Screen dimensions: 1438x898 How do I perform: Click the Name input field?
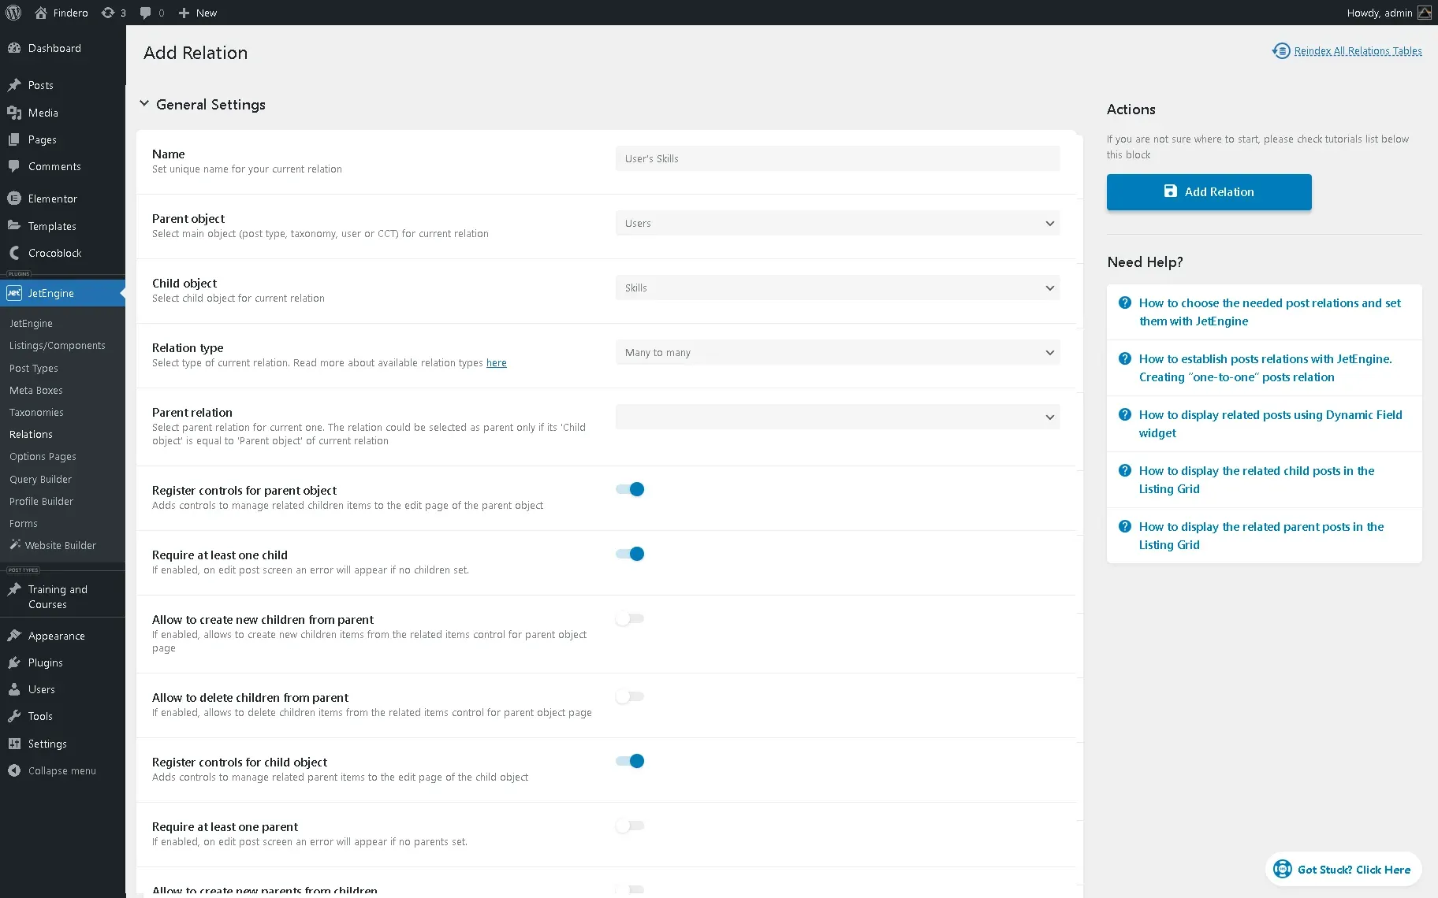click(837, 159)
